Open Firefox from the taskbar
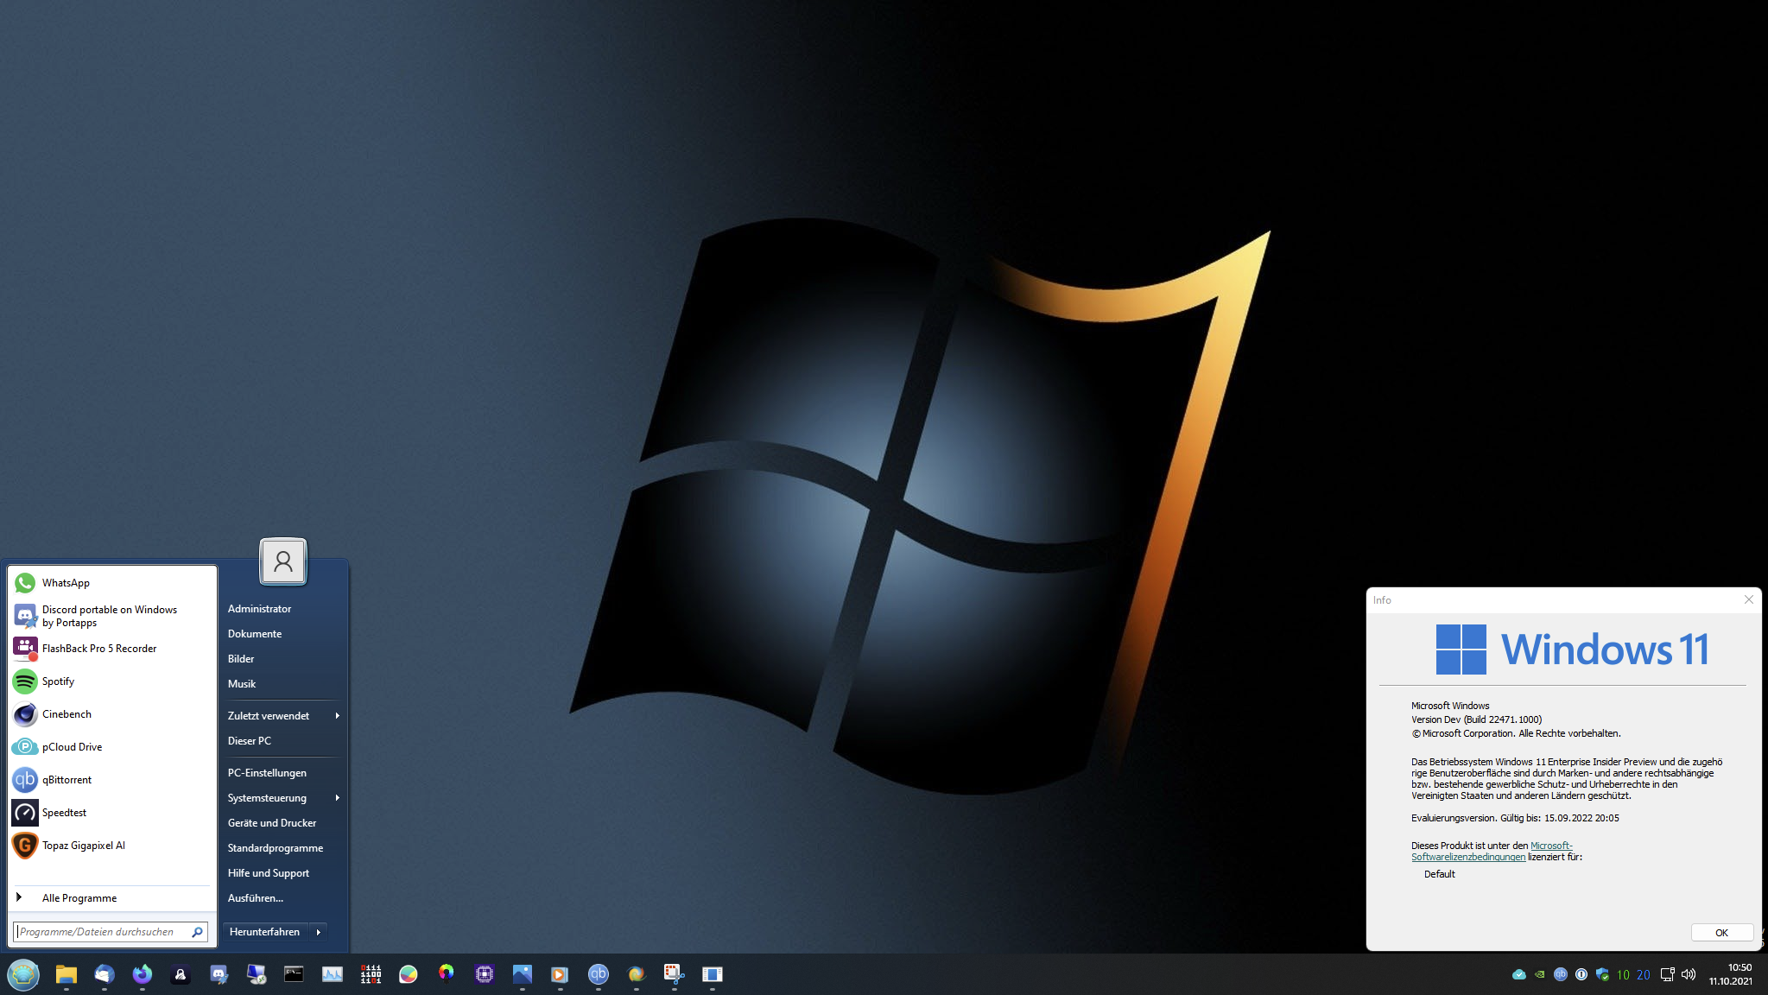This screenshot has height=995, width=1768. [143, 974]
